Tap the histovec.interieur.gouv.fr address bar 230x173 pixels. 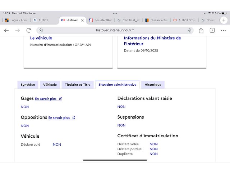(x=115, y=30)
